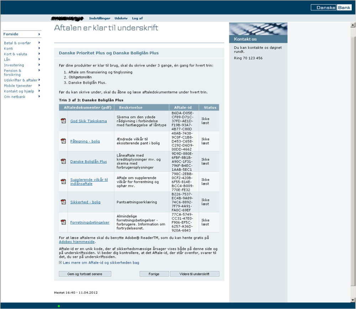
Task: Expand the Betal & overfør menu arrow
Action: click(39, 43)
